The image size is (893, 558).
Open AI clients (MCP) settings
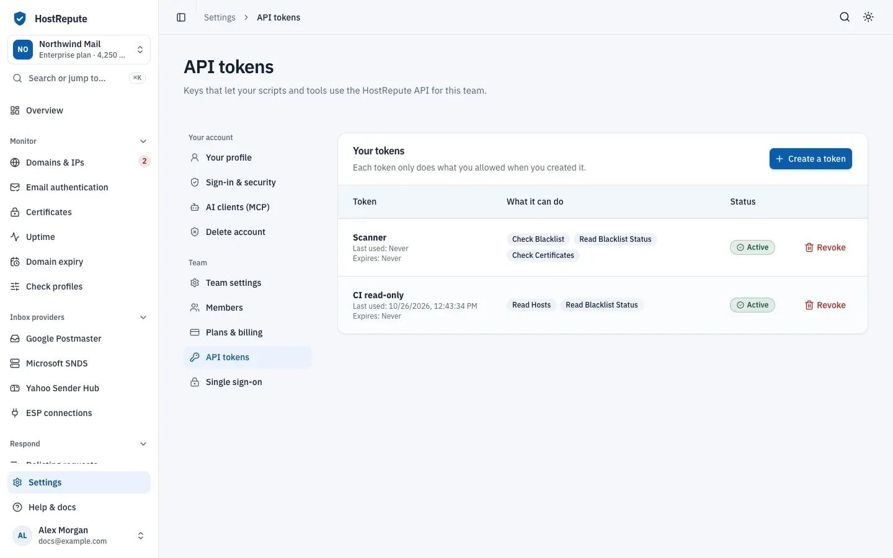[248, 207]
